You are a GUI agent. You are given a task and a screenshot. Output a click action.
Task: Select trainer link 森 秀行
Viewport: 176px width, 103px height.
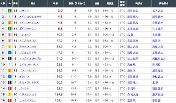point(156,65)
